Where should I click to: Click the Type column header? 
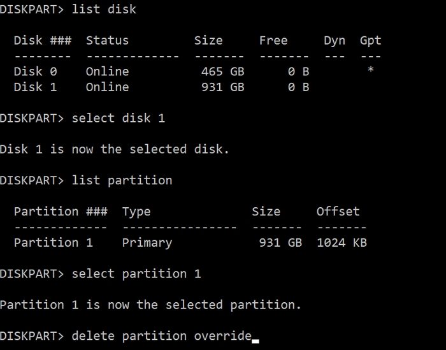click(x=136, y=212)
